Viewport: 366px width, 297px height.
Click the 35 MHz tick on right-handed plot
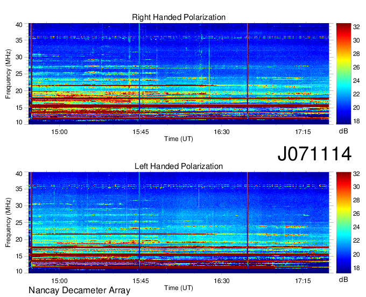coord(19,40)
